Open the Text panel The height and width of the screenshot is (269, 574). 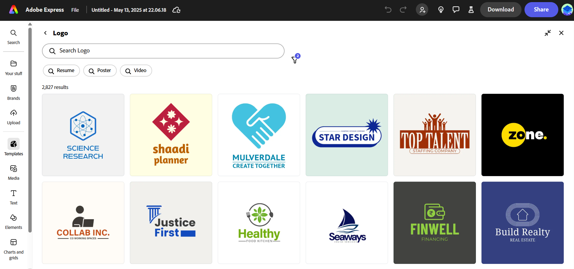pyautogui.click(x=13, y=197)
